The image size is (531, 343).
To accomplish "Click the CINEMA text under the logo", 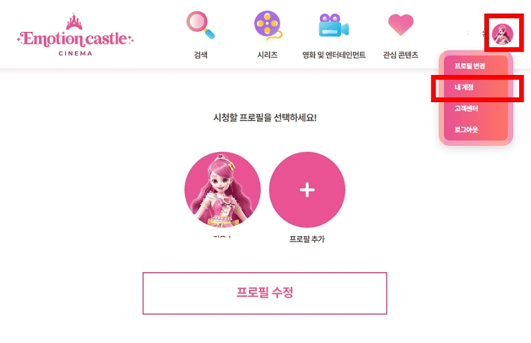I will pos(75,53).
